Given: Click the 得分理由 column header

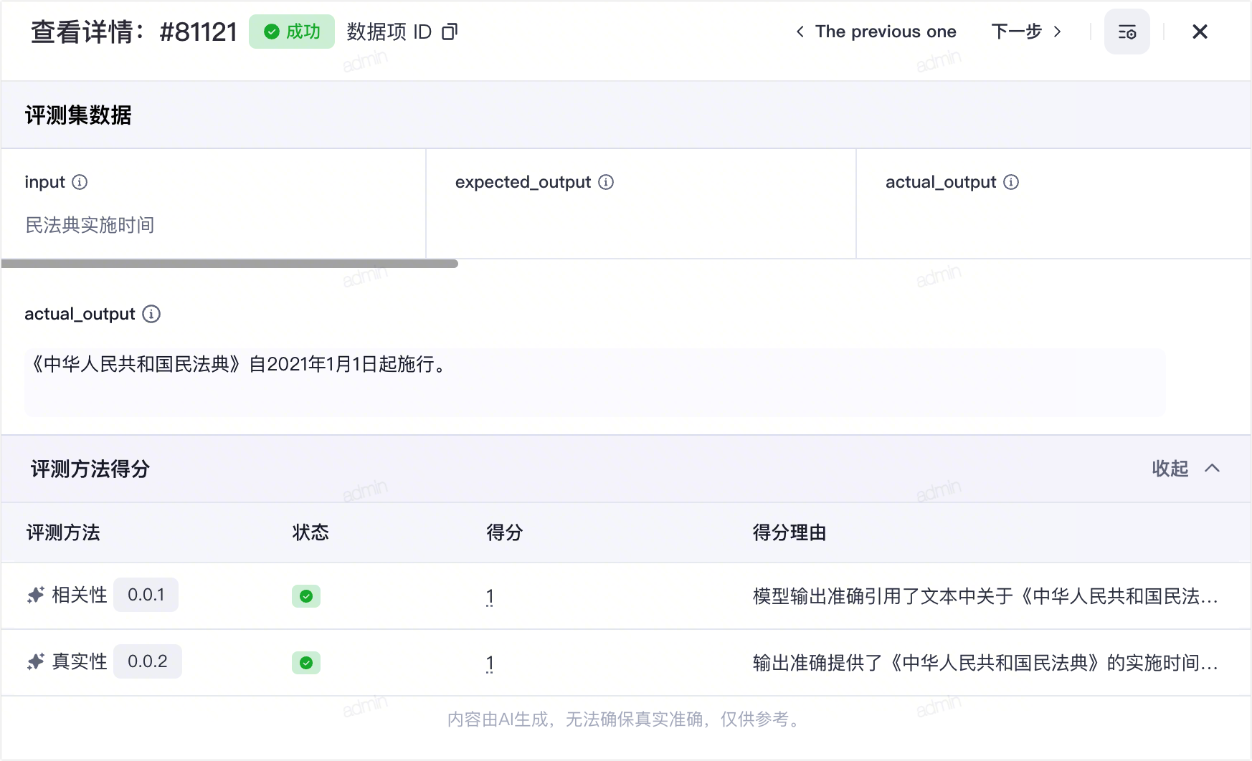Looking at the screenshot, I should point(789,532).
